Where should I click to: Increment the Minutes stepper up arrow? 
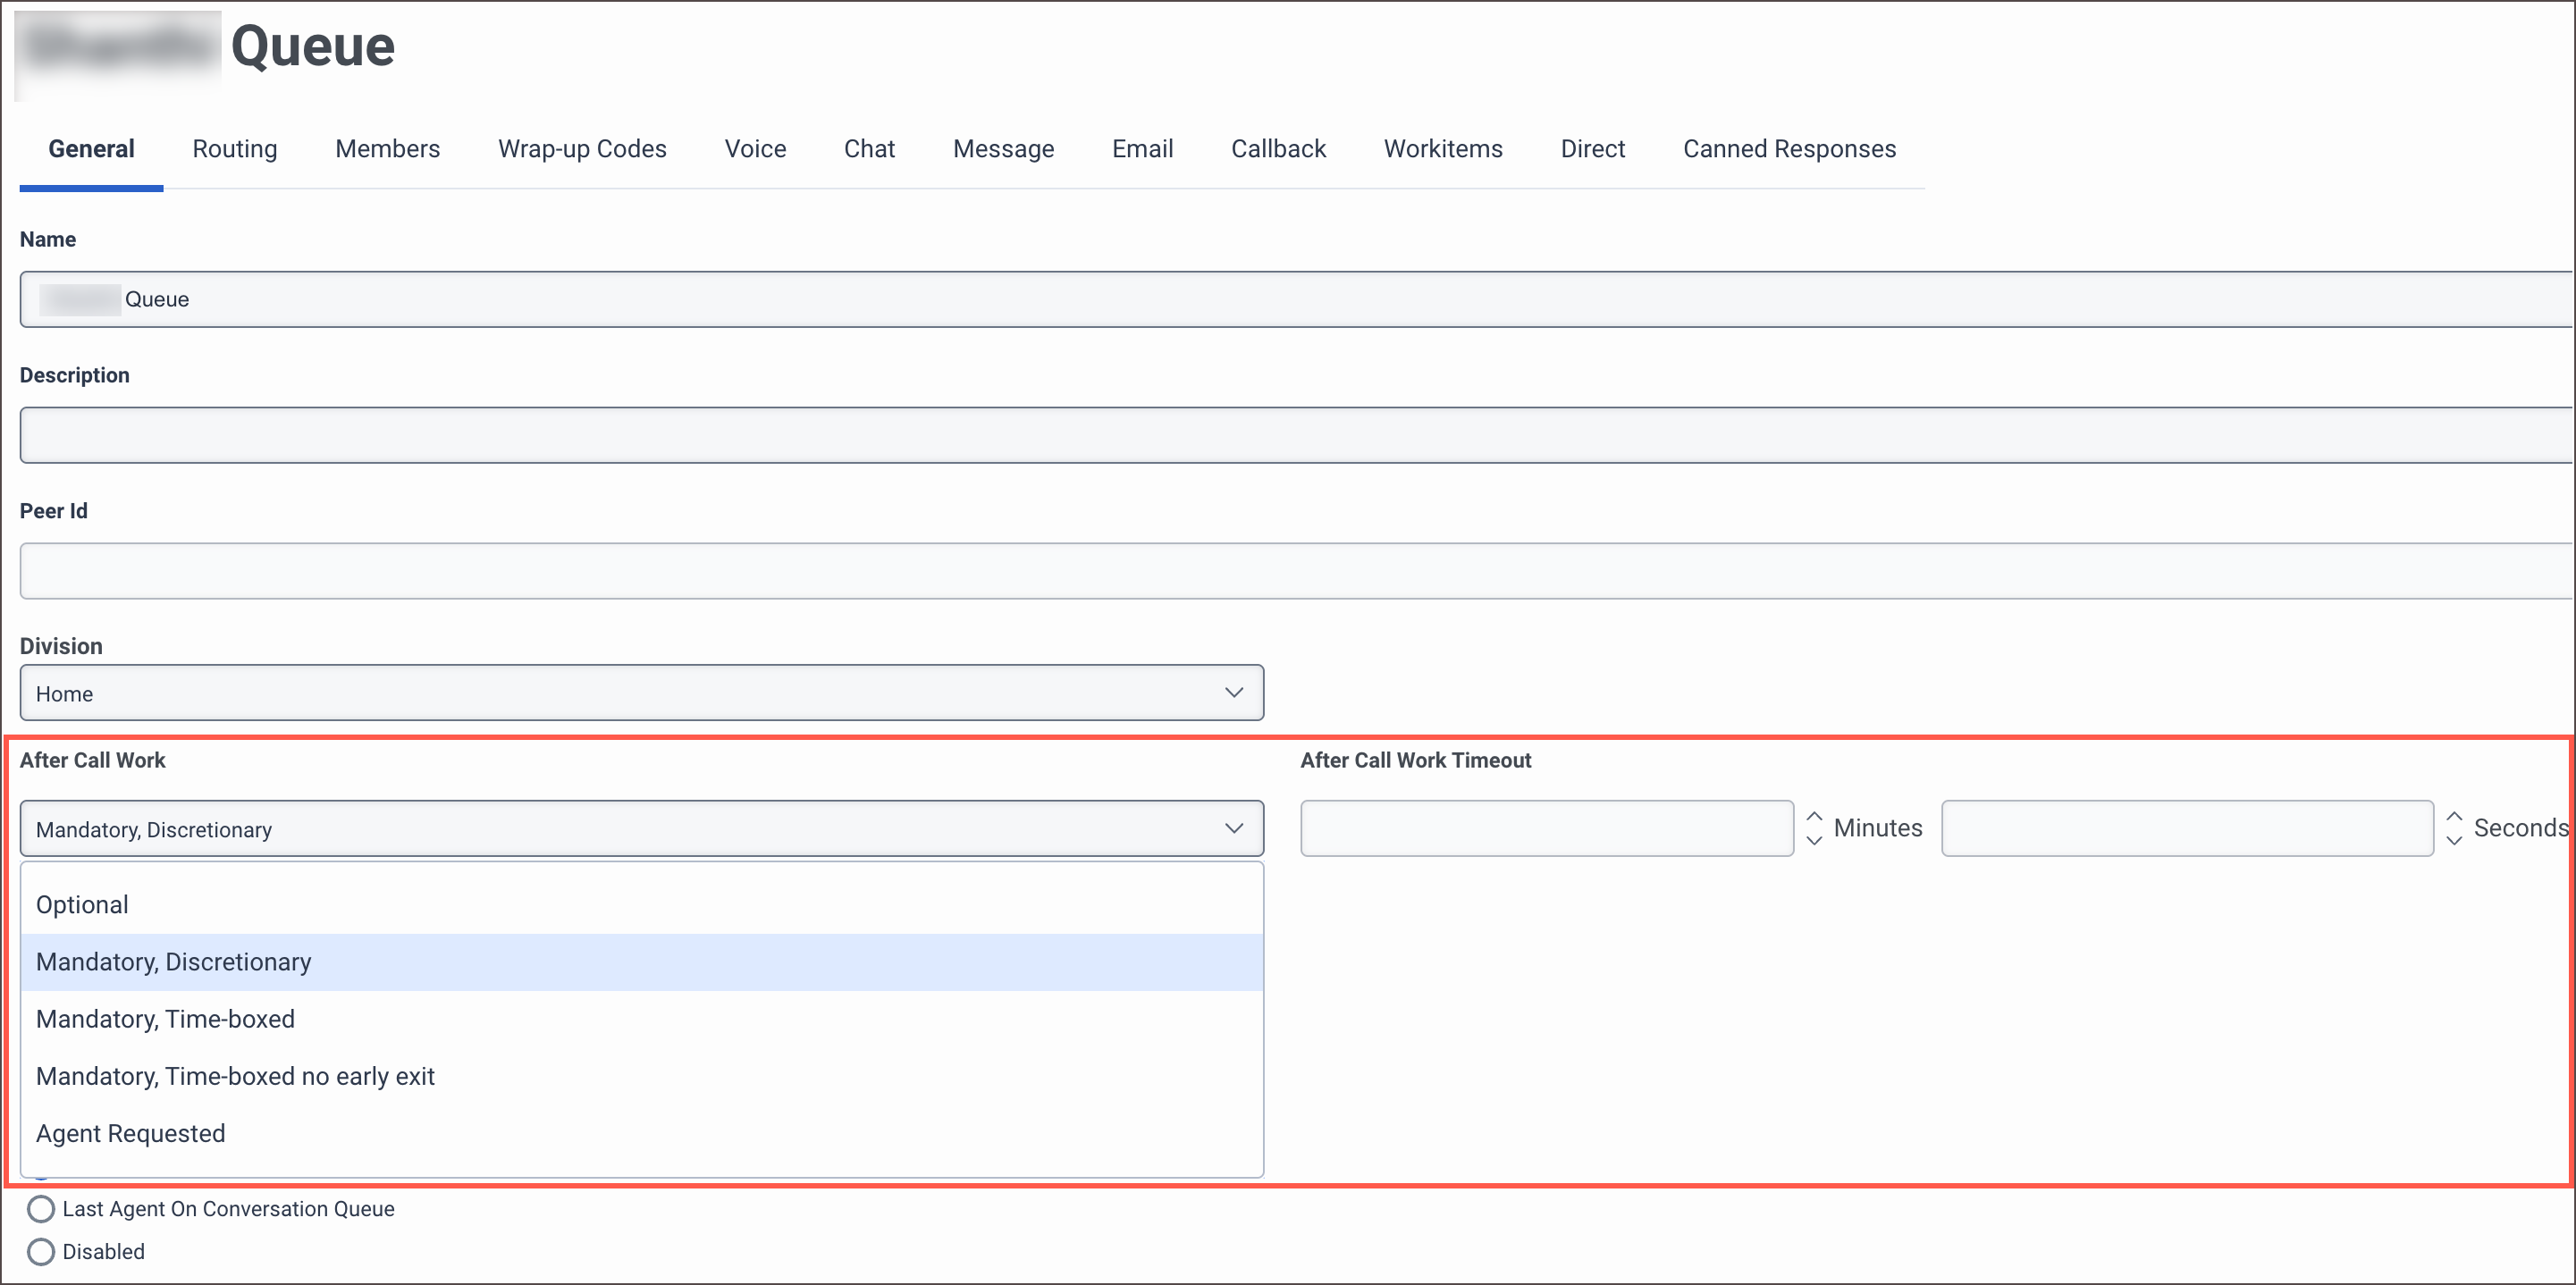pos(1814,817)
